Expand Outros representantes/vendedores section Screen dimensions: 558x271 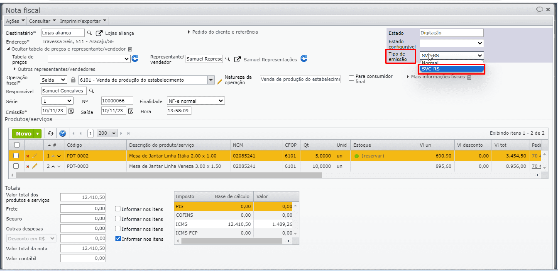(x=54, y=69)
